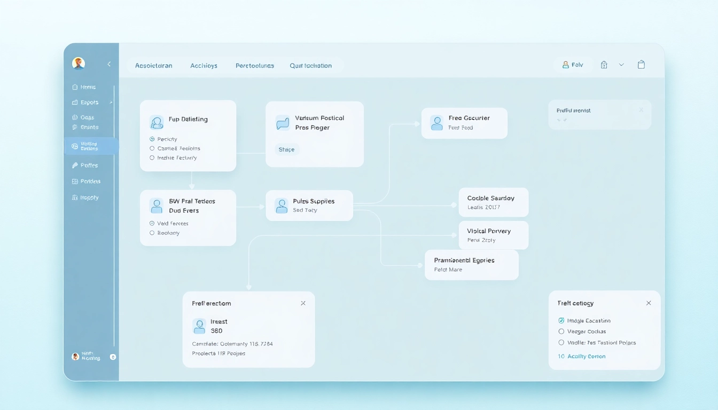The image size is (718, 410).
Task: Click the Petot Mare text
Action: [x=448, y=270]
